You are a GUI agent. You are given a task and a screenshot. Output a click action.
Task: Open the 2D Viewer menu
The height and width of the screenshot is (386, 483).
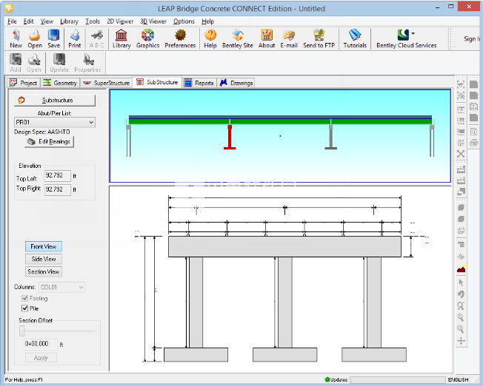pos(120,21)
